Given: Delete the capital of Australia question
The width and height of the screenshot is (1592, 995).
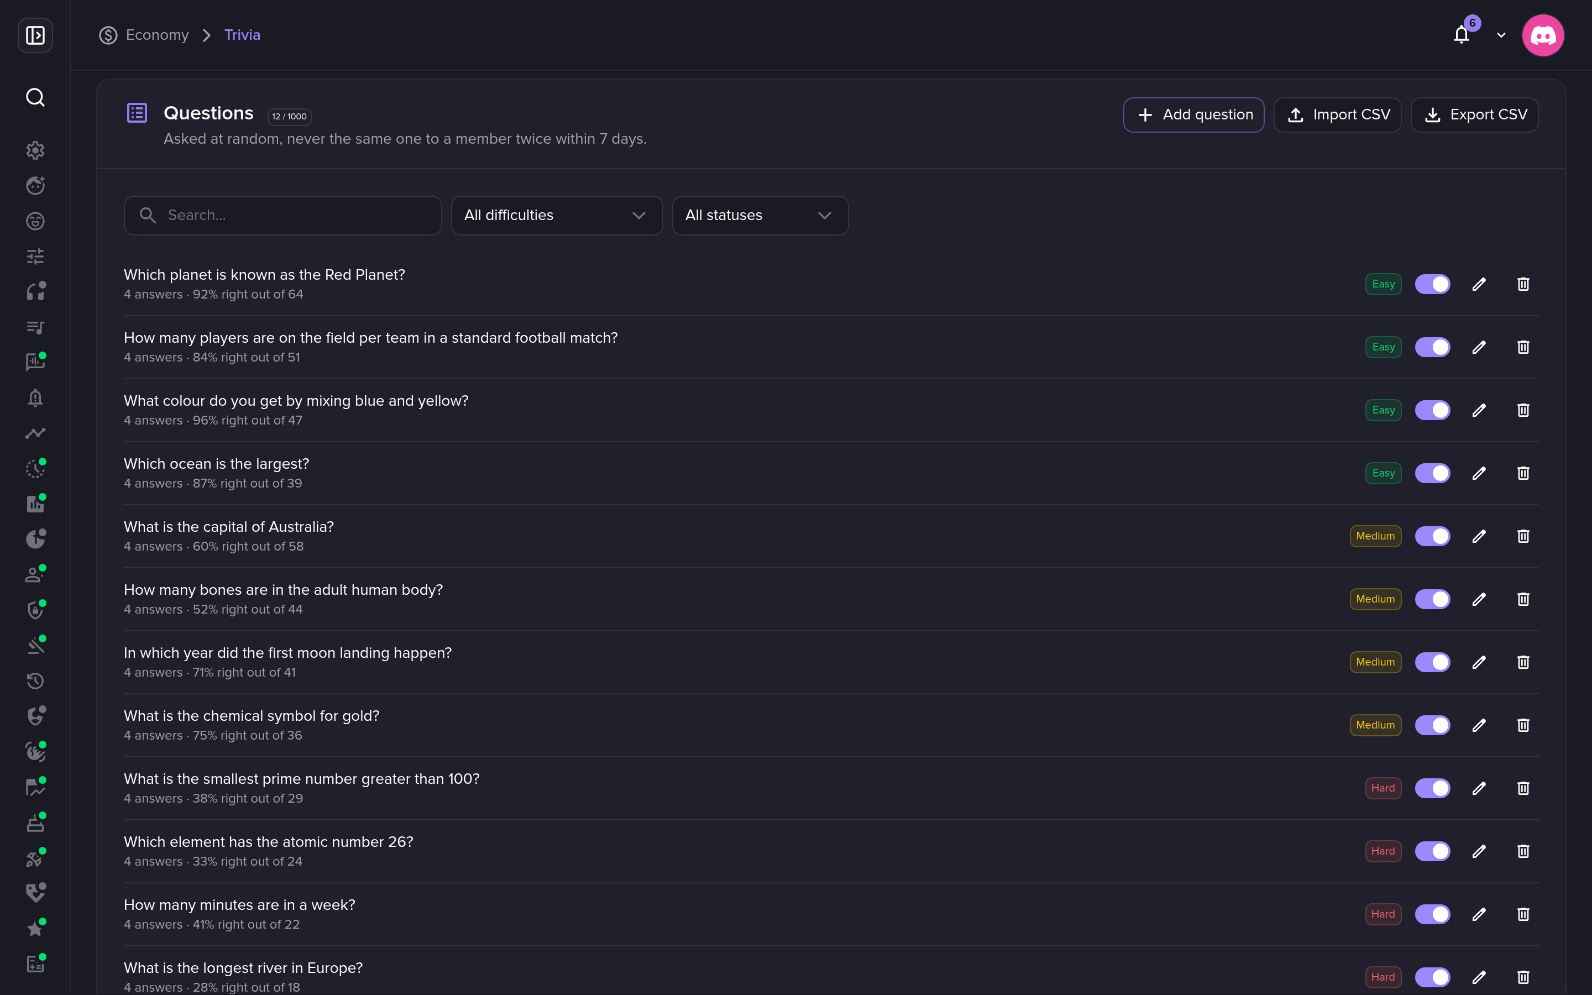Looking at the screenshot, I should (x=1523, y=536).
